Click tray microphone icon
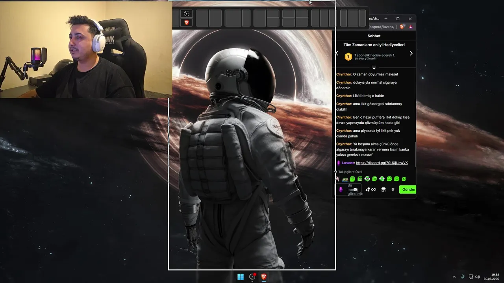 [463, 277]
